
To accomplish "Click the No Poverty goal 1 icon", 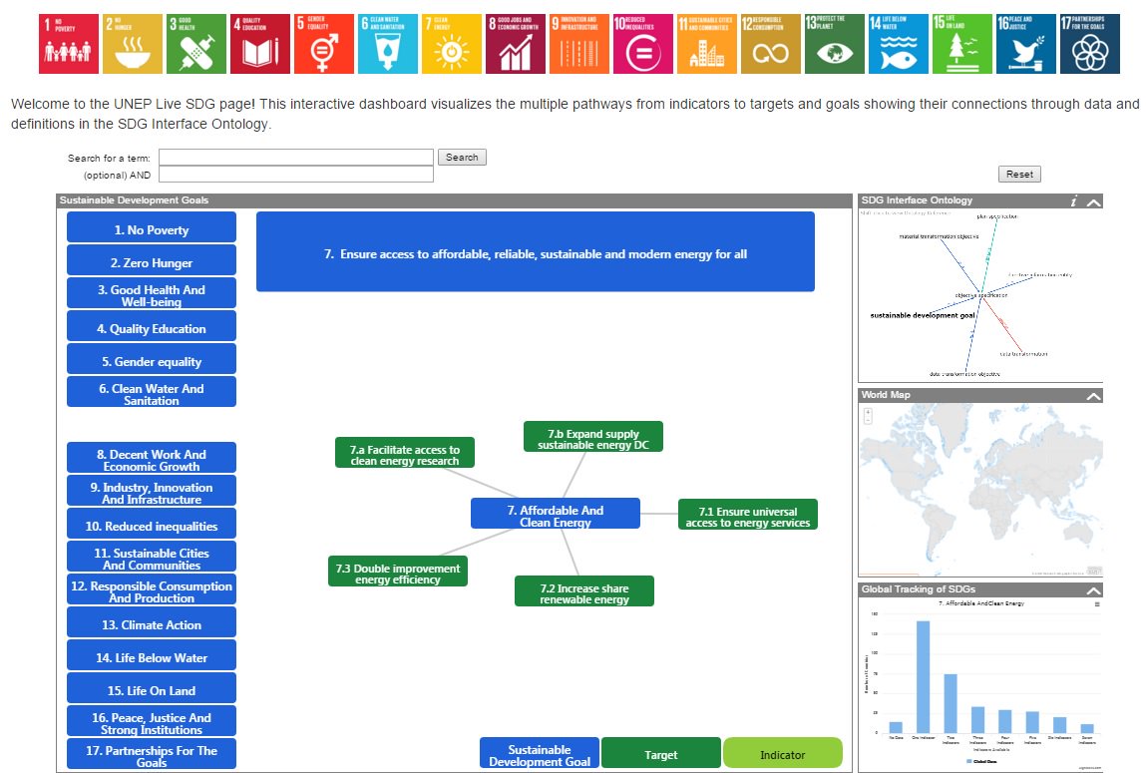I will [x=69, y=44].
